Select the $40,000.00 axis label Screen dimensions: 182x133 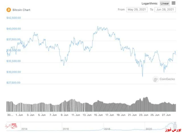tap(14, 29)
